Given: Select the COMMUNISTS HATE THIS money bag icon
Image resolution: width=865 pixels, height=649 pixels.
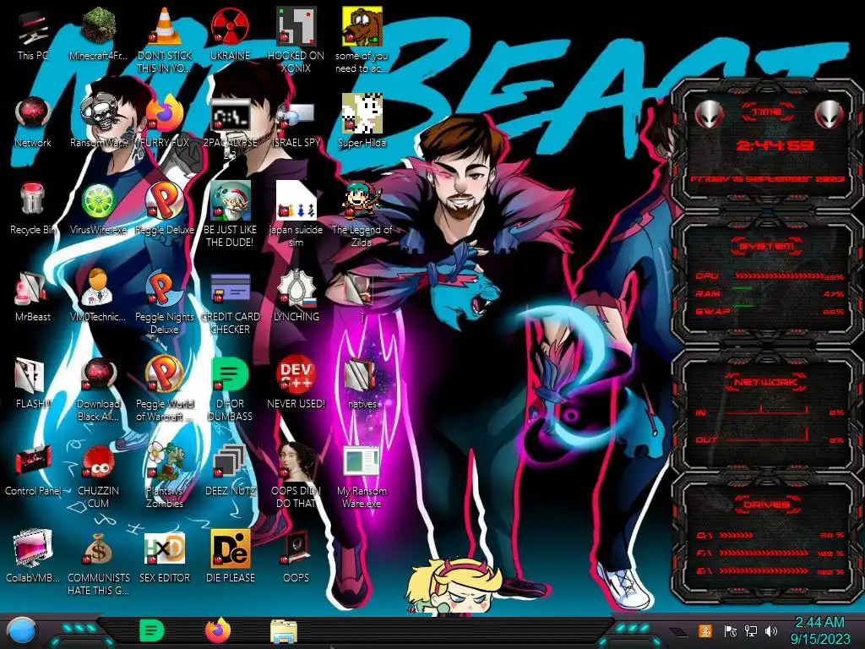Looking at the screenshot, I should [x=98, y=549].
